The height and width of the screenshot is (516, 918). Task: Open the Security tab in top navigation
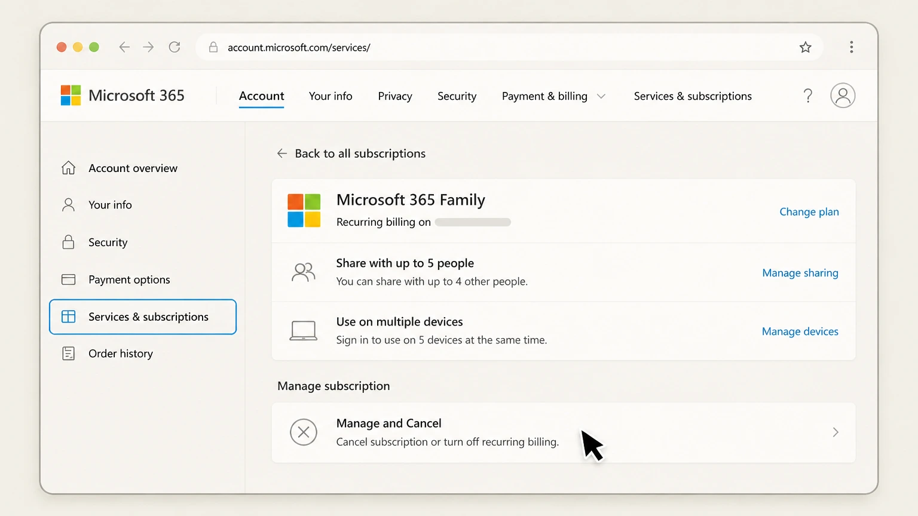click(x=457, y=96)
